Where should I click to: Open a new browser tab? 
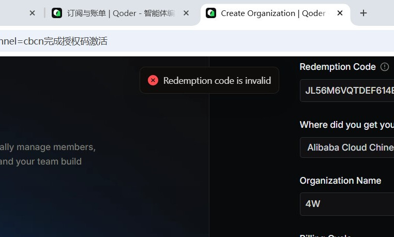click(x=363, y=13)
